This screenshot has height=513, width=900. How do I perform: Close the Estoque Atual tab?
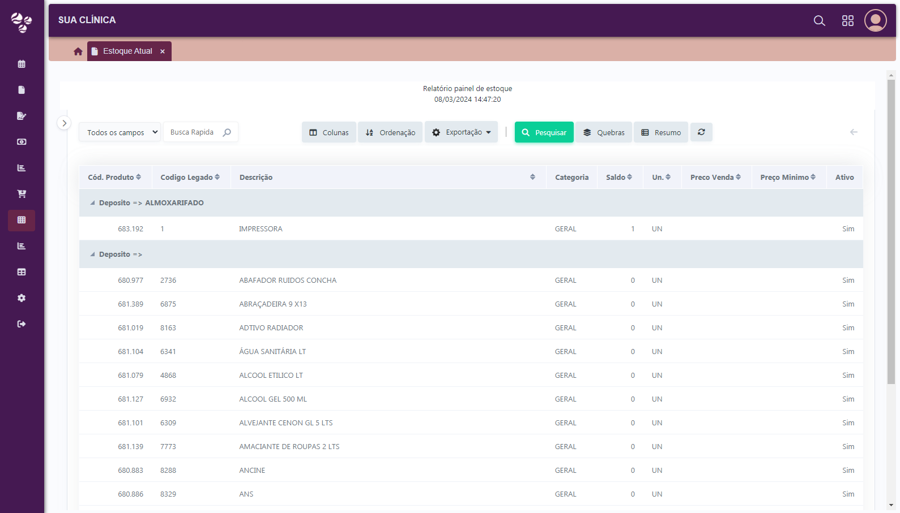(x=163, y=51)
